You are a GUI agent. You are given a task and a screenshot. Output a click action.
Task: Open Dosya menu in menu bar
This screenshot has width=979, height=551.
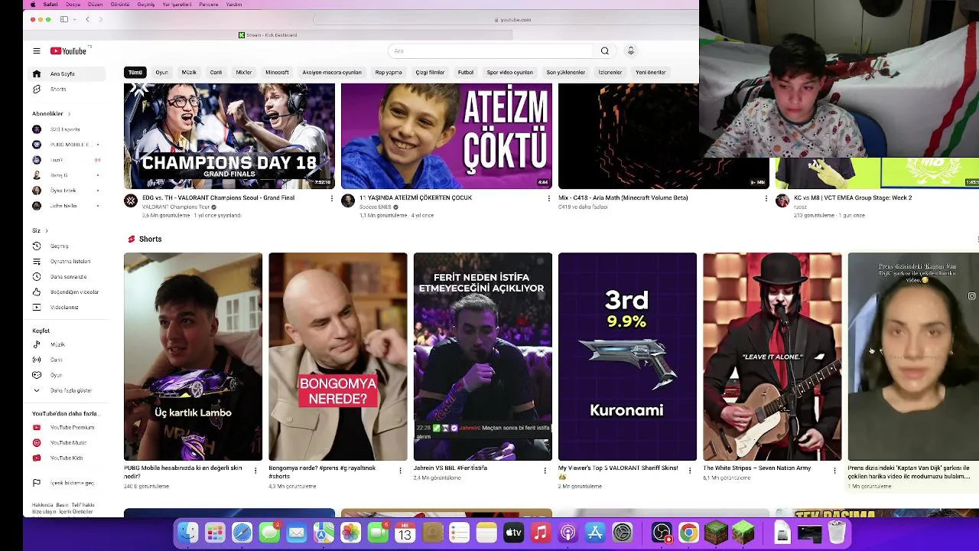click(73, 5)
